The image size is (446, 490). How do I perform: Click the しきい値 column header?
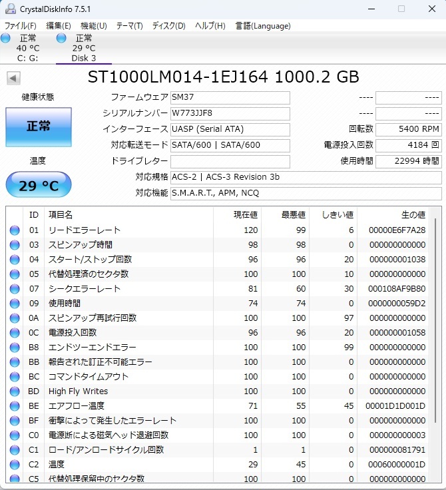point(334,215)
